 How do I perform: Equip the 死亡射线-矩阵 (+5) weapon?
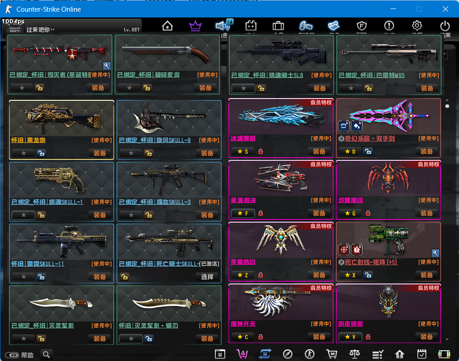[427, 275]
